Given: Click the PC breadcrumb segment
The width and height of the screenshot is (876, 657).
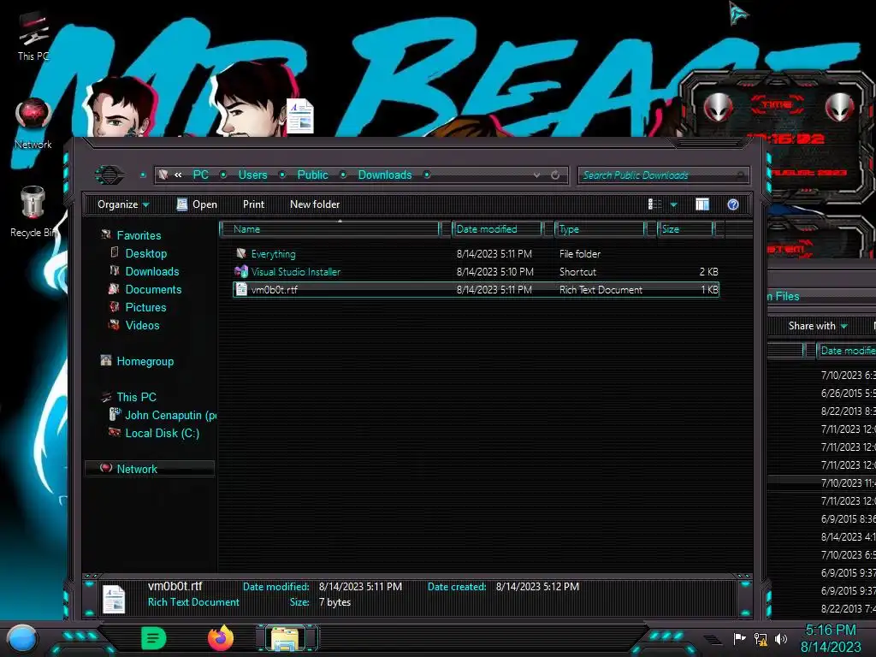Looking at the screenshot, I should click(200, 175).
